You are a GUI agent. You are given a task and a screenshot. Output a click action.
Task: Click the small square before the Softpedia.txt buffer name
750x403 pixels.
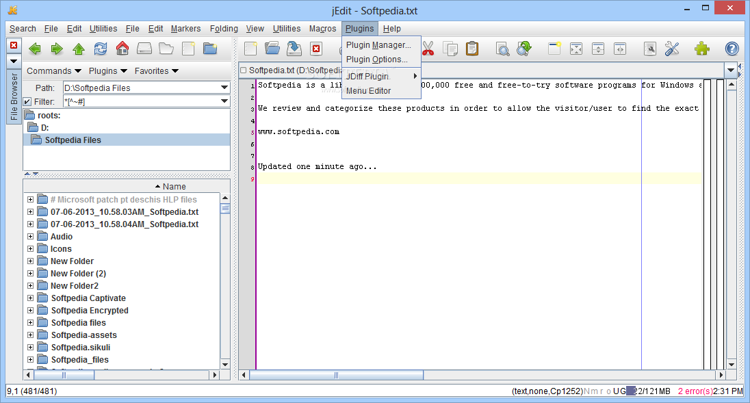(244, 70)
